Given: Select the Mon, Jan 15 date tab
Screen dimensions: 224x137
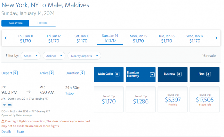Looking at the screenshot, I should pos(138,38).
